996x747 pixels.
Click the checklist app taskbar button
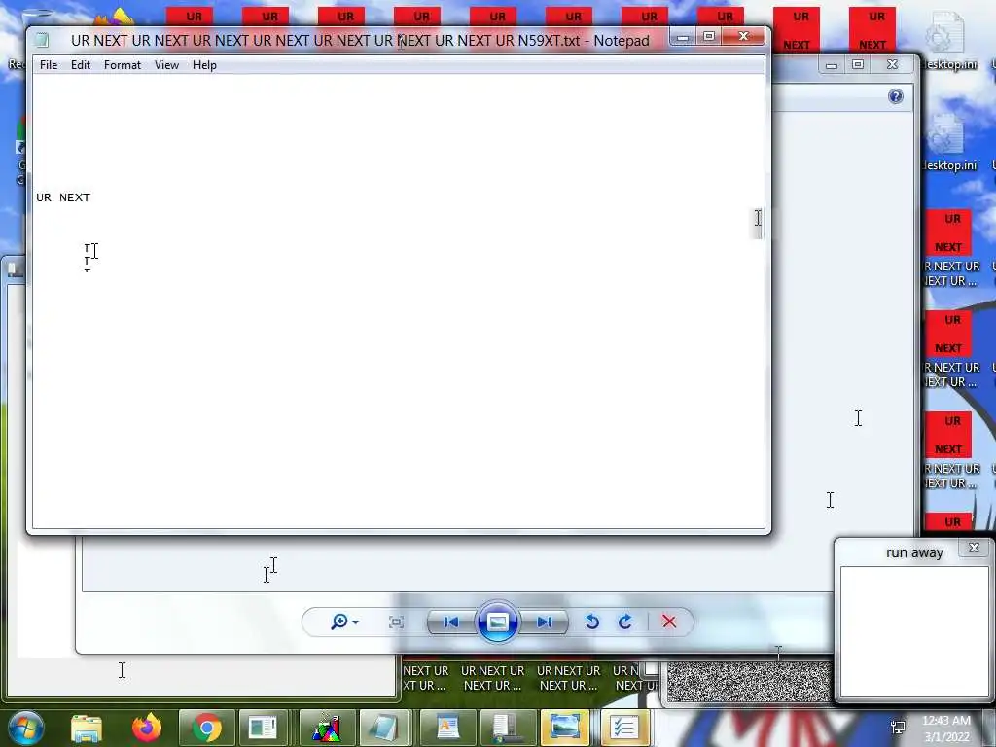[624, 728]
